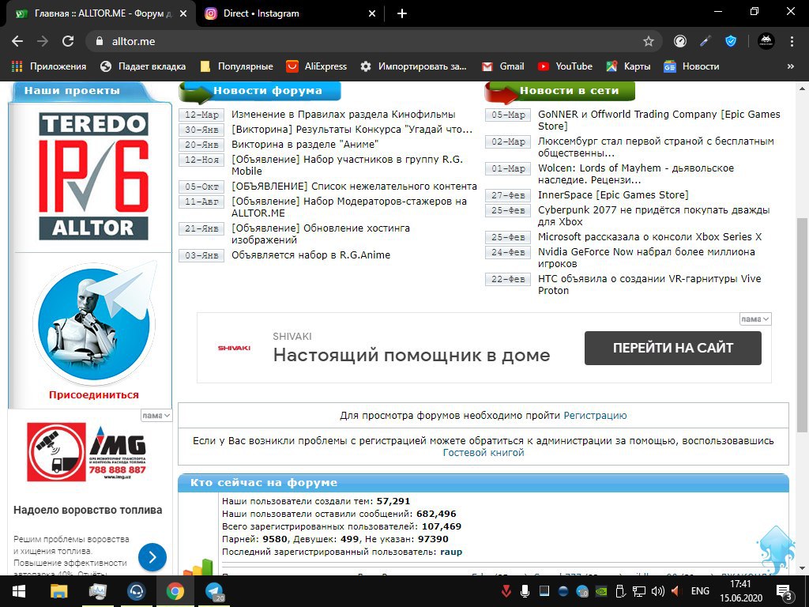Open news 'Изменение в Правилах раздела Кинофильмы'
Image resolution: width=809 pixels, height=607 pixels.
[x=343, y=115]
